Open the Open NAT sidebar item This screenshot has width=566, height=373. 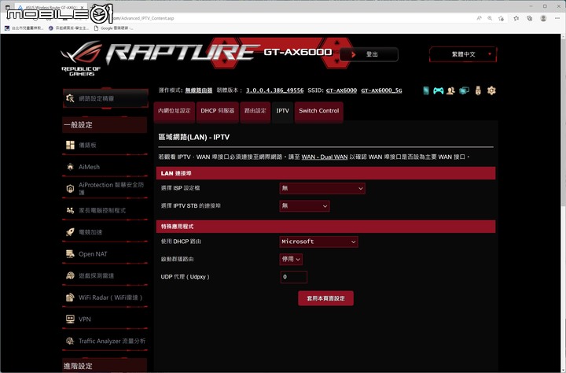point(105,253)
